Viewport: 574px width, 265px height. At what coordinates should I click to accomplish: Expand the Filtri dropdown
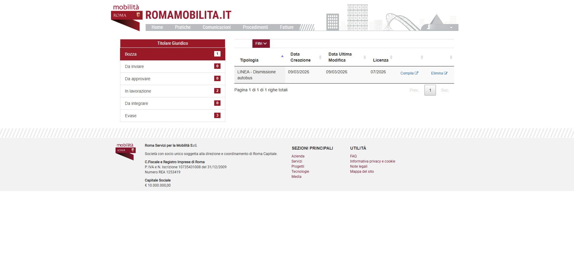(x=261, y=44)
